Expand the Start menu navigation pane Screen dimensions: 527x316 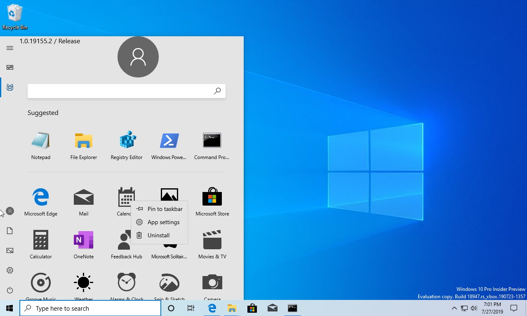[9, 48]
